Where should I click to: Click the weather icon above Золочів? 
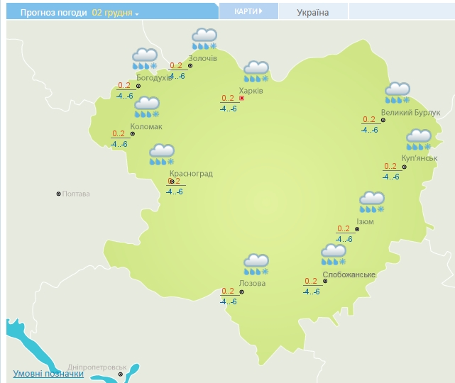click(204, 38)
